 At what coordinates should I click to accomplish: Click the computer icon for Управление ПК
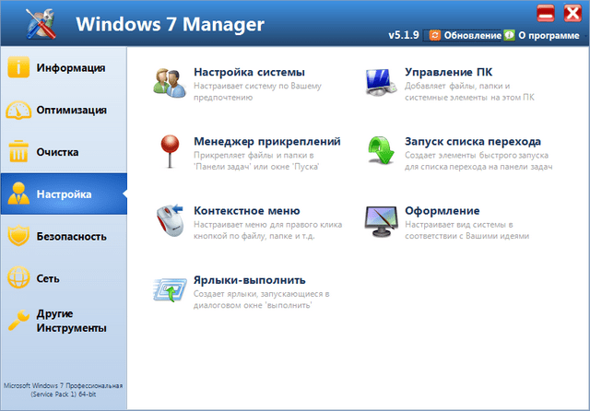[381, 83]
